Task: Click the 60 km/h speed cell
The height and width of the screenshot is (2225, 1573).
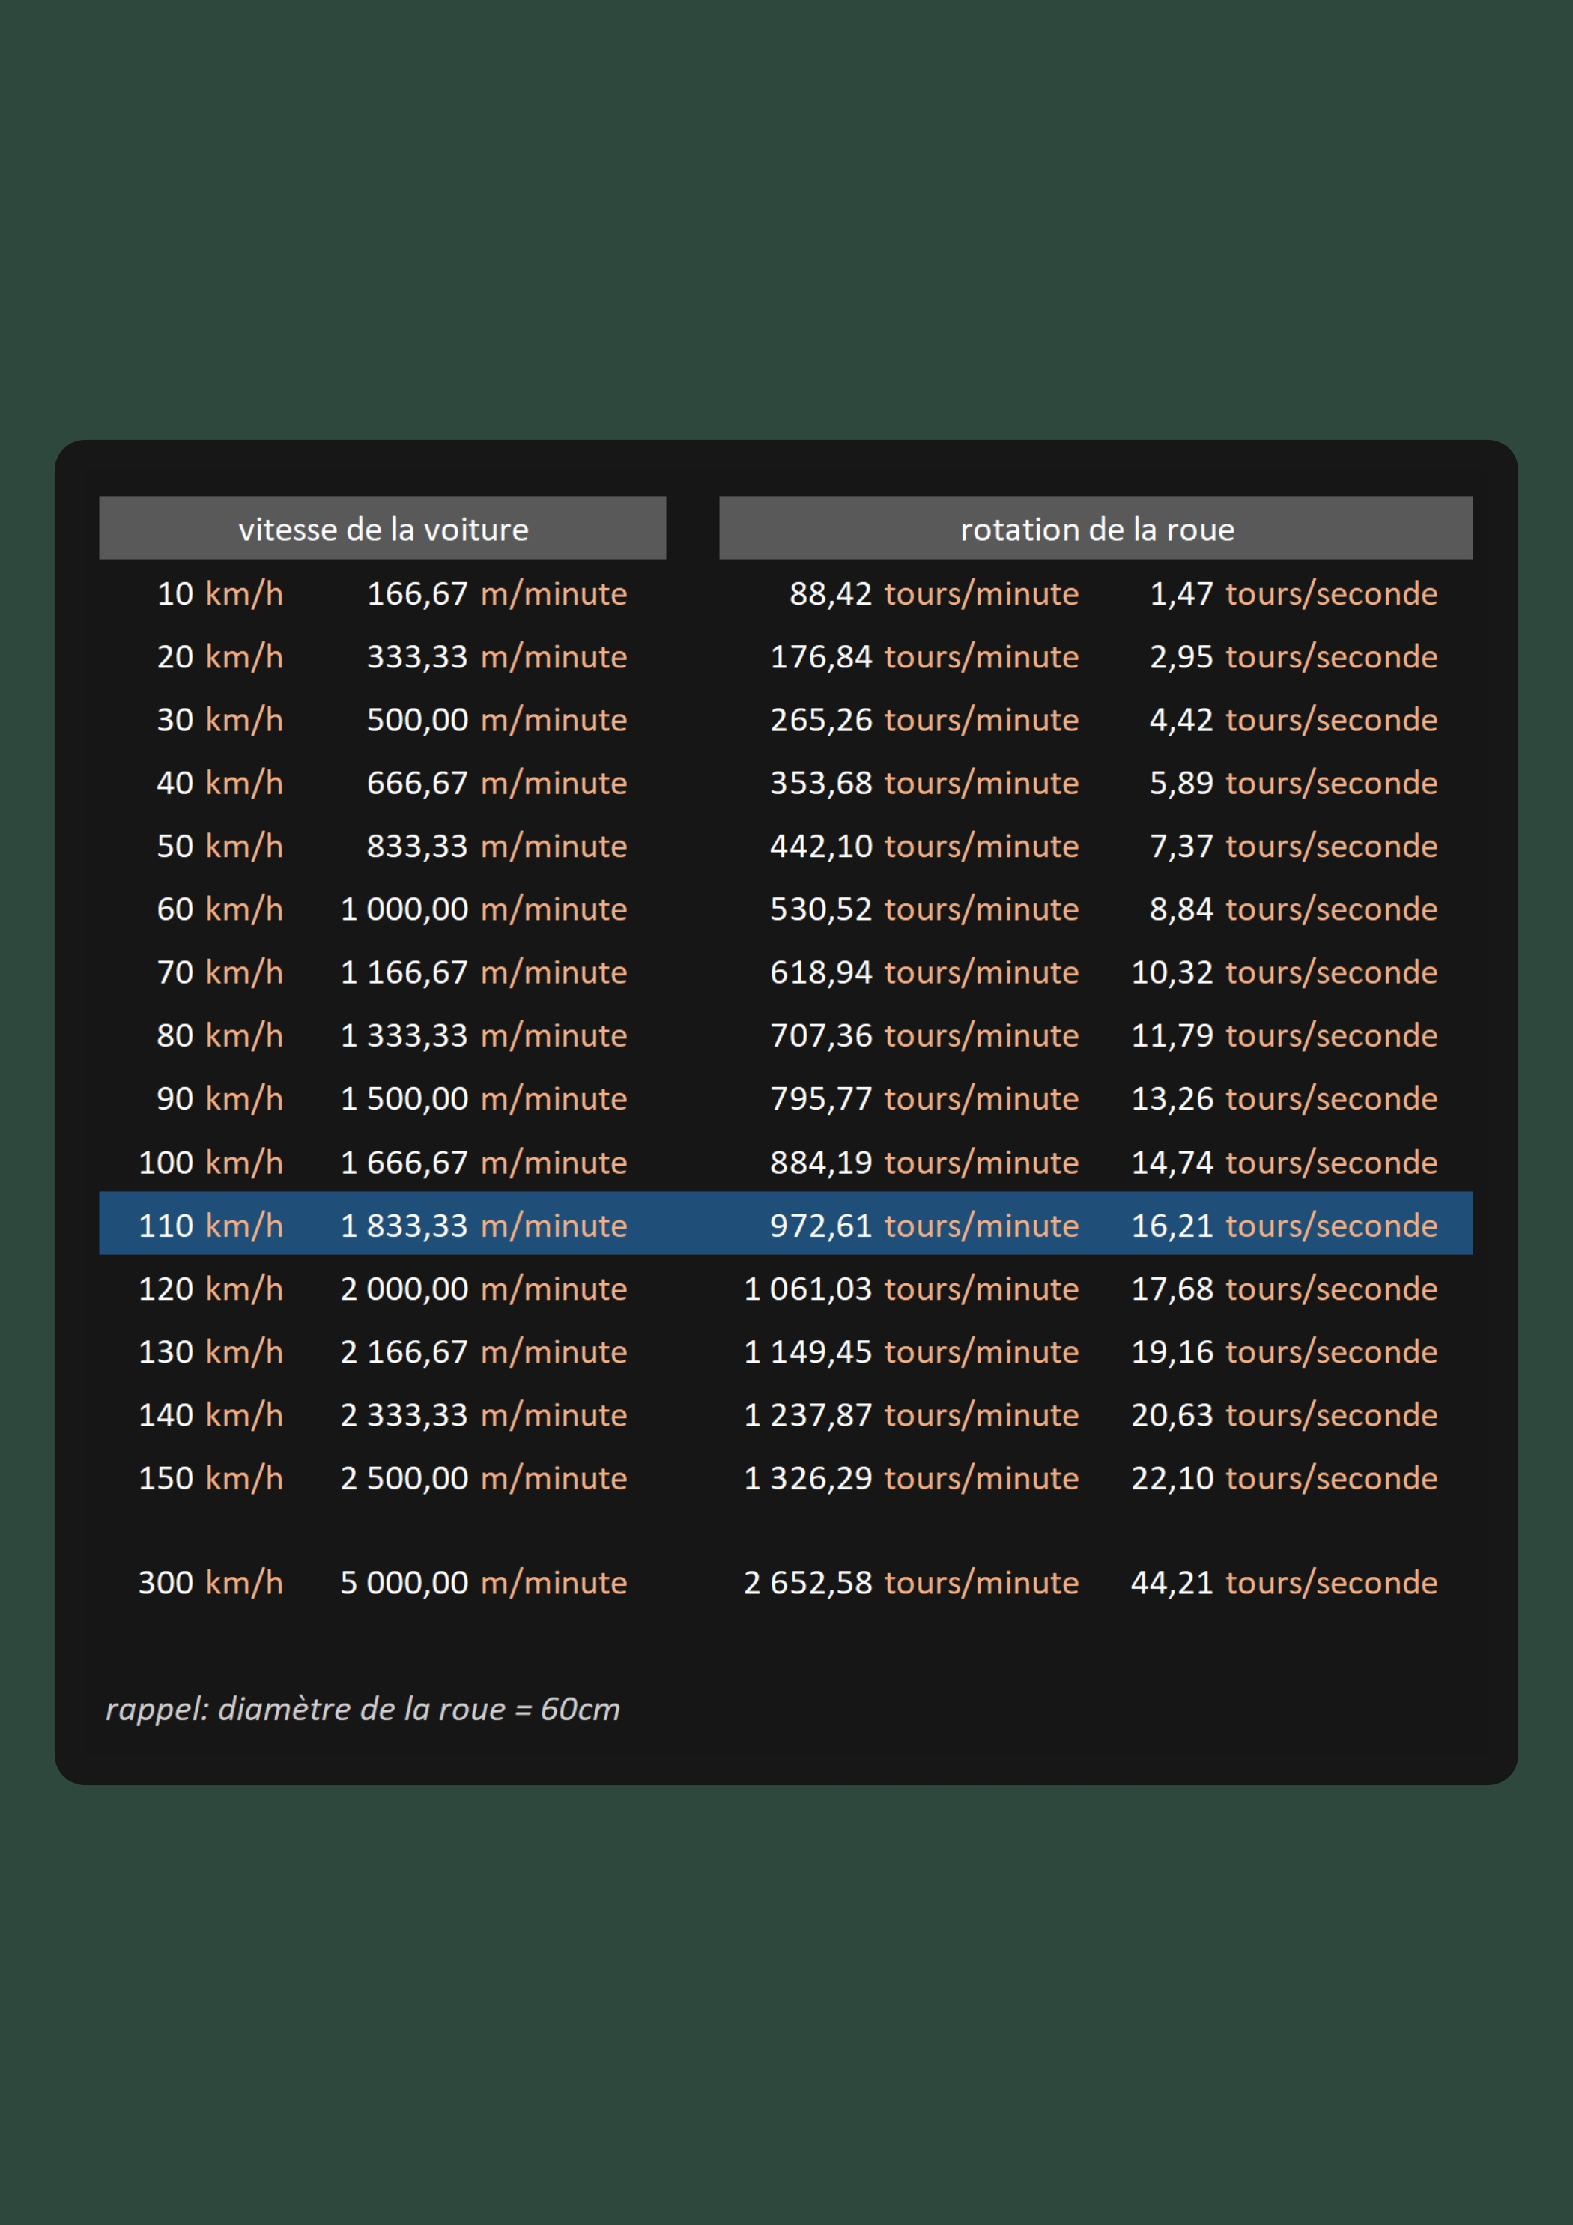Action: coord(220,909)
